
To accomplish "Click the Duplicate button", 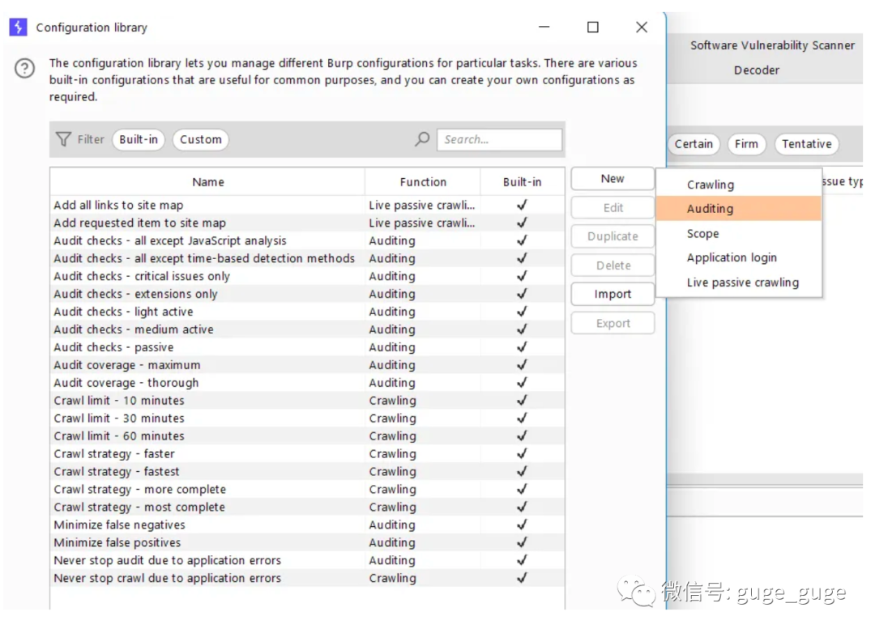I will (x=612, y=236).
